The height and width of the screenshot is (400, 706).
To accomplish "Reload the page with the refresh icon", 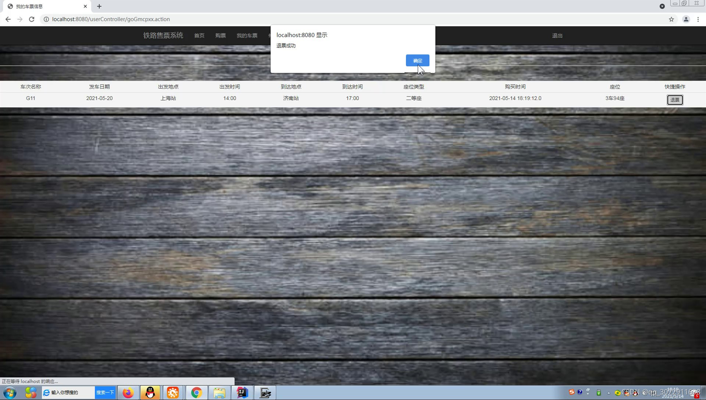I will [x=32, y=19].
